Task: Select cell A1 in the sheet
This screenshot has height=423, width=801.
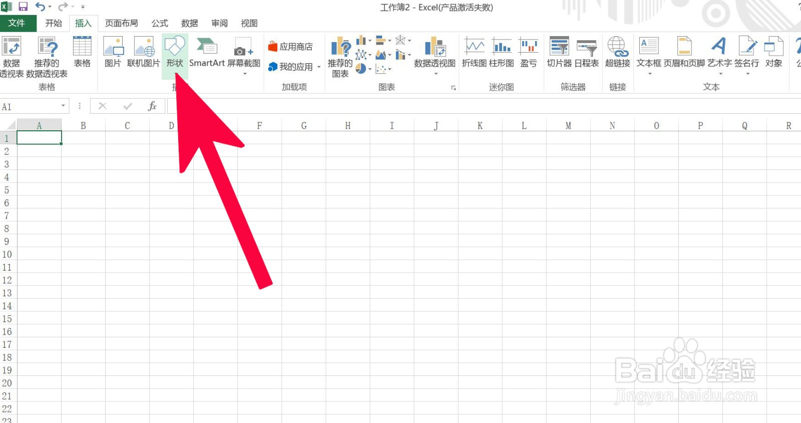Action: pyautogui.click(x=39, y=138)
